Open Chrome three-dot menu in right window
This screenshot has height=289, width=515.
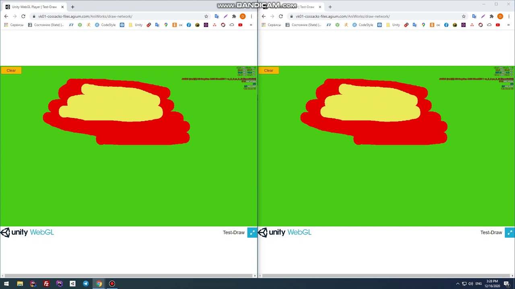(509, 16)
